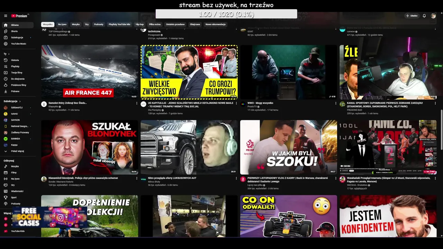Open Gry under Odkrywaj
This screenshot has height=249, width=443.
17,185
